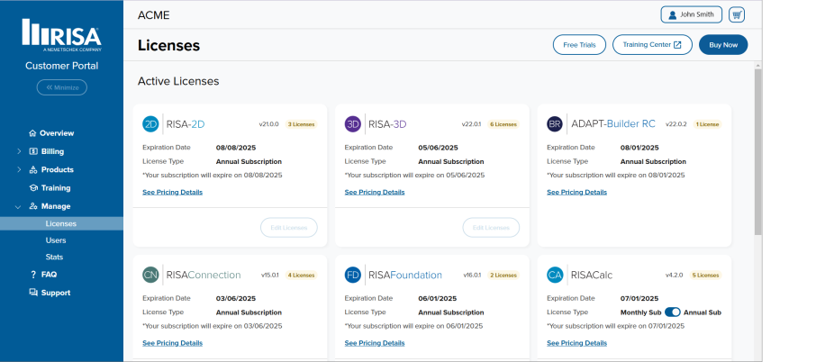
Task: Go to Training section
Action: [56, 188]
